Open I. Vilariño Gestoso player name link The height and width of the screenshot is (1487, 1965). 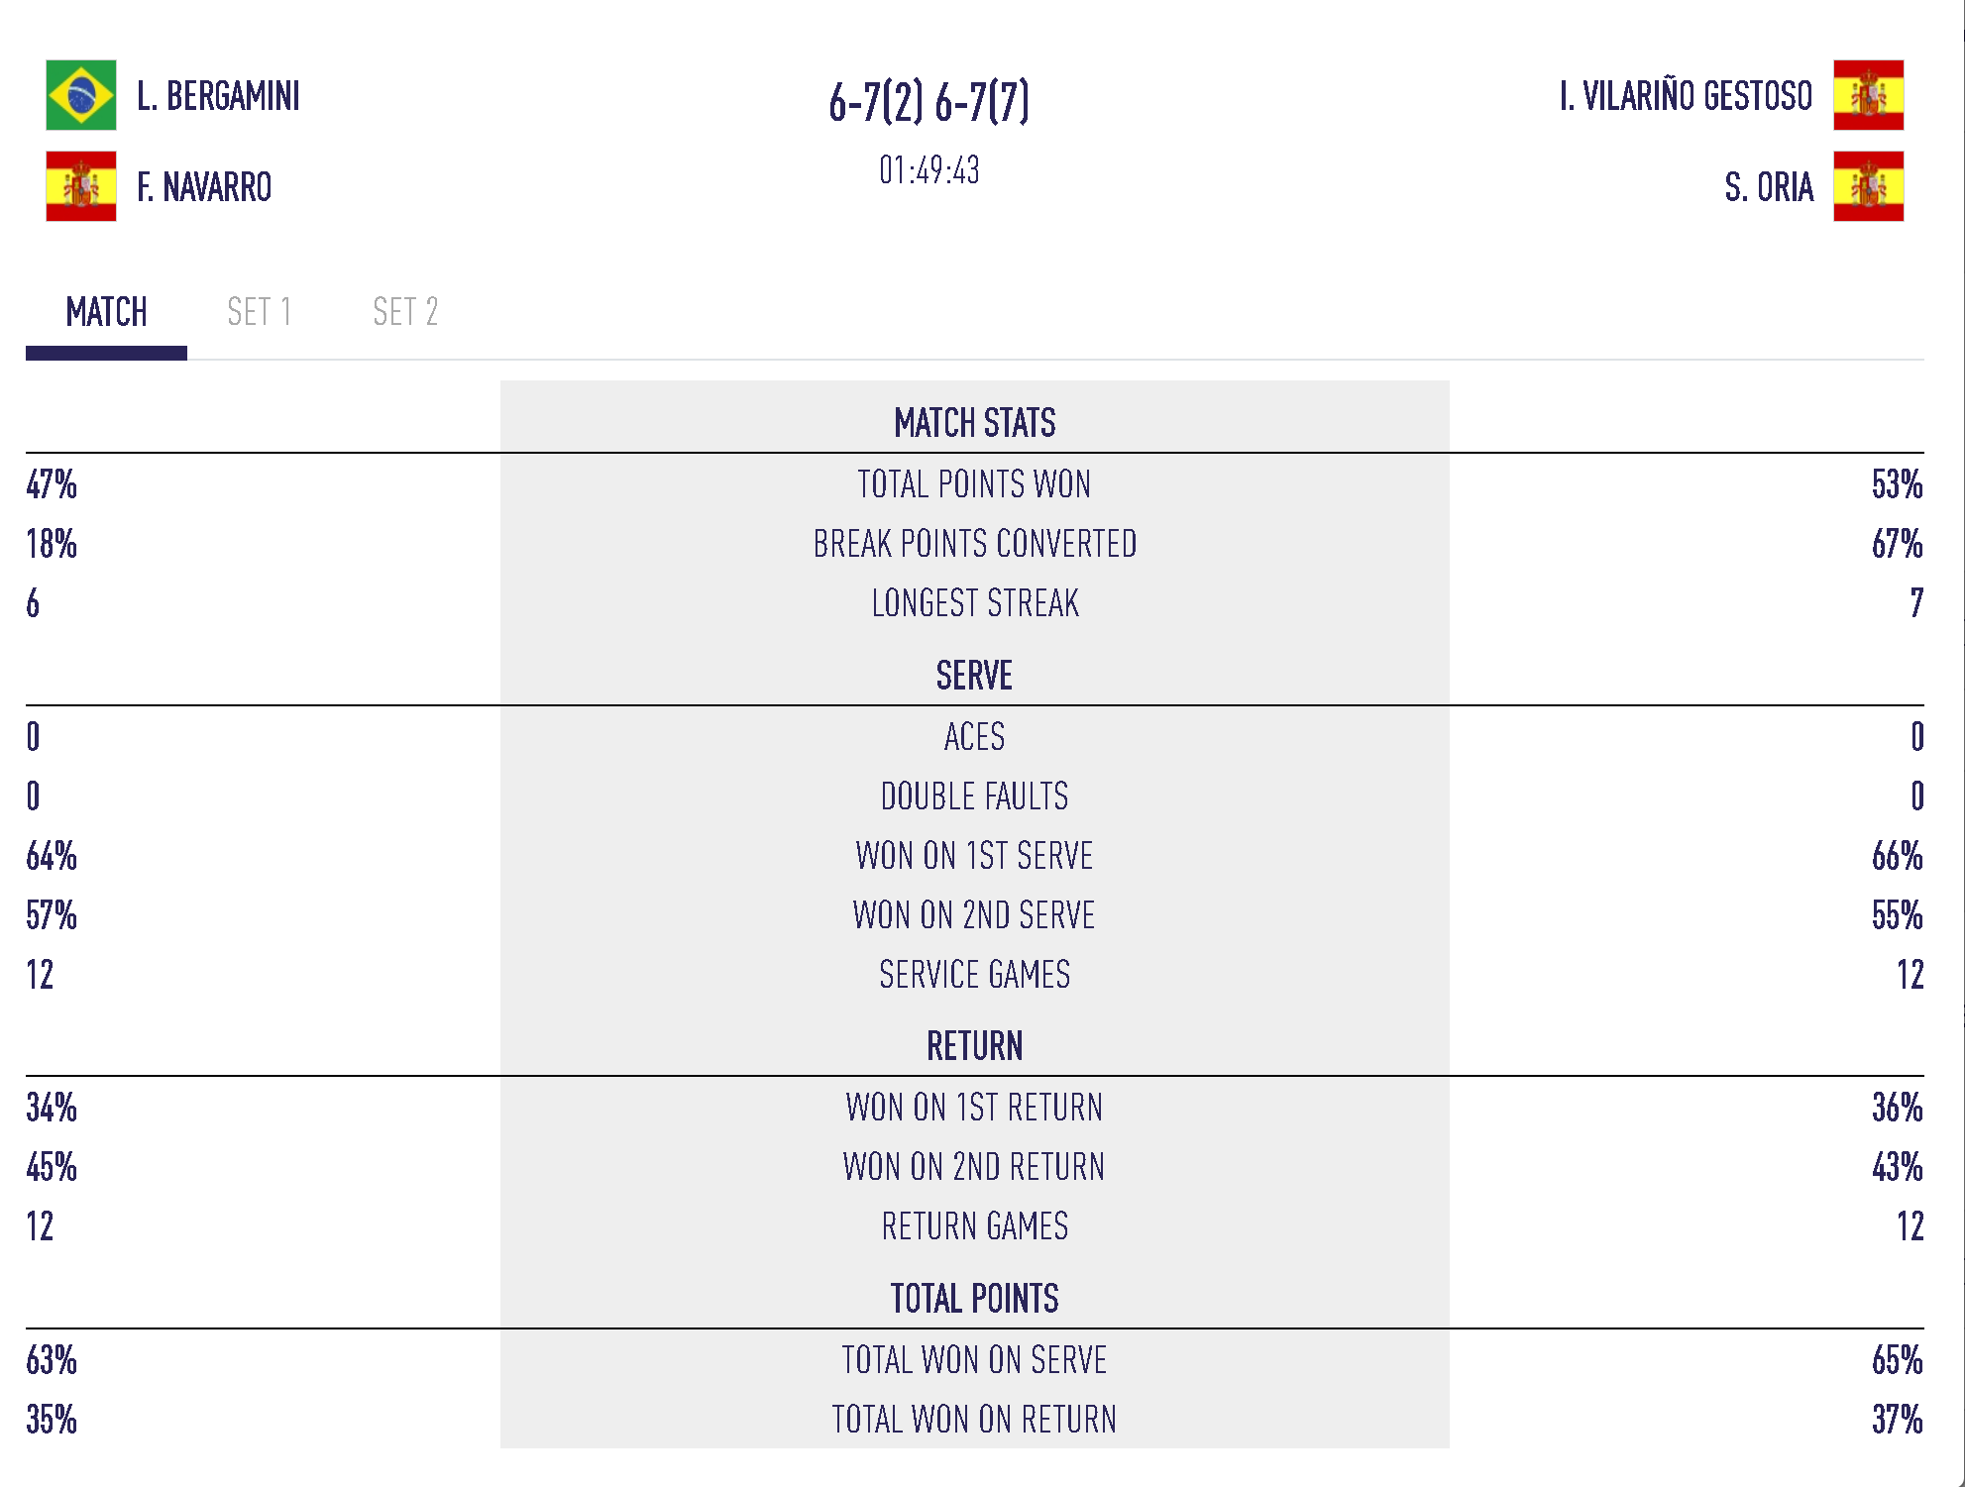pos(1686,96)
